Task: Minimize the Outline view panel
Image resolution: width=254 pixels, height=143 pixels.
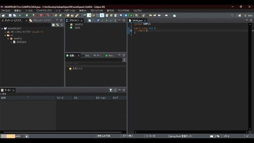Action: coord(119,20)
